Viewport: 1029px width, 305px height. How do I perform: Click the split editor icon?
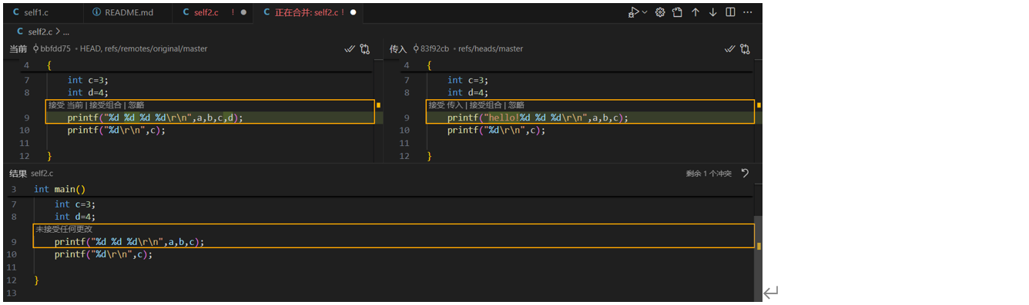(x=730, y=12)
